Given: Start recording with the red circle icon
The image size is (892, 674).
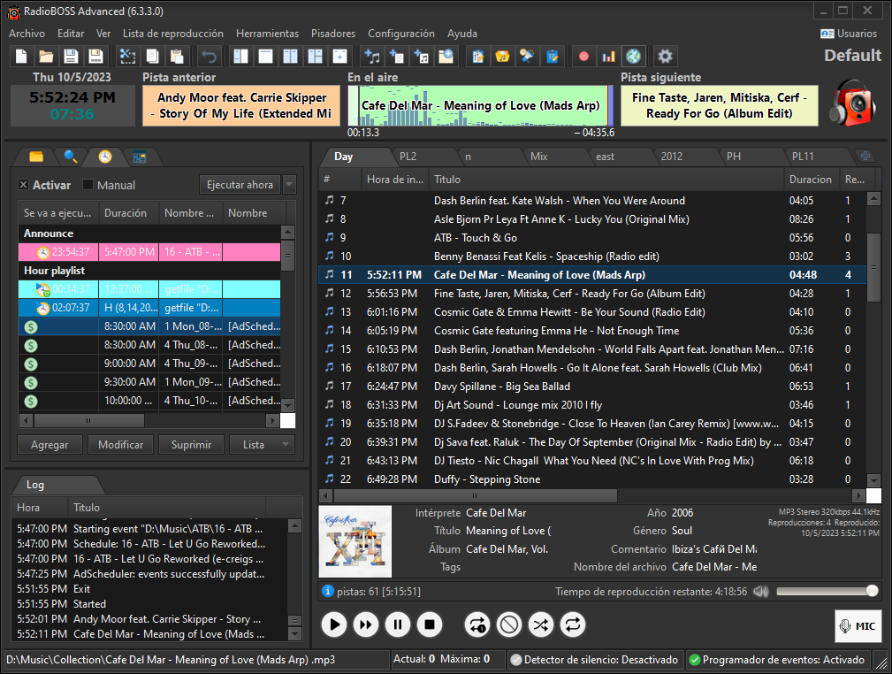Looking at the screenshot, I should 583,57.
